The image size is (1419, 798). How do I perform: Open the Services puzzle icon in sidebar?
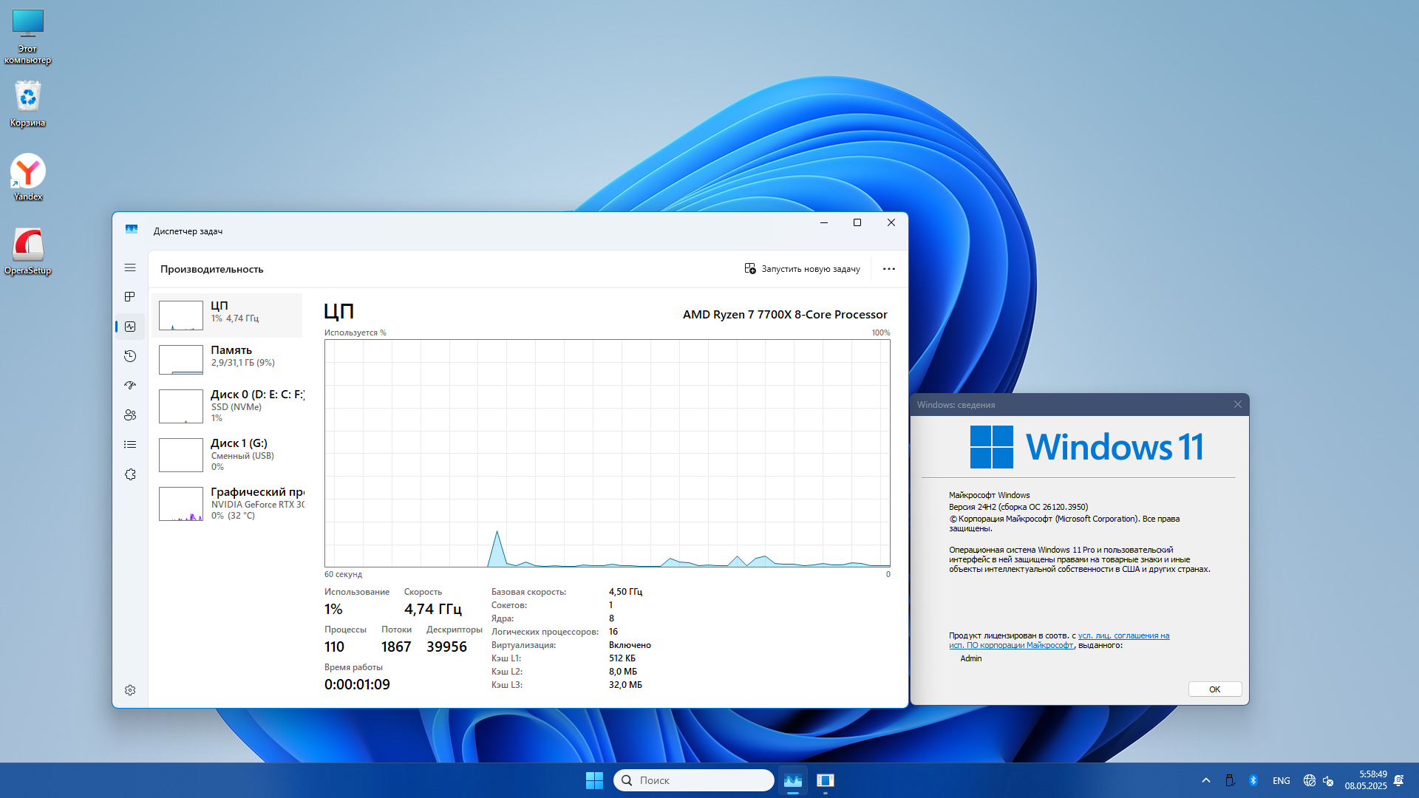point(130,474)
